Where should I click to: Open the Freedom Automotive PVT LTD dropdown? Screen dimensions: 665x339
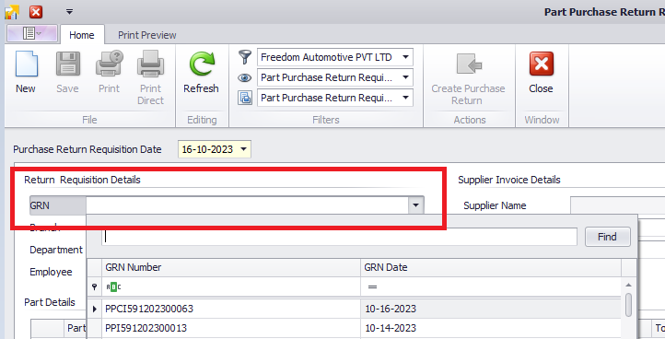click(x=406, y=57)
